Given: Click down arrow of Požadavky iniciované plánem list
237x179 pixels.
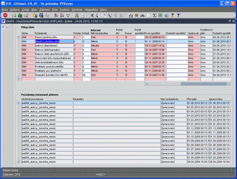Looking at the screenshot, I should coord(18,162).
